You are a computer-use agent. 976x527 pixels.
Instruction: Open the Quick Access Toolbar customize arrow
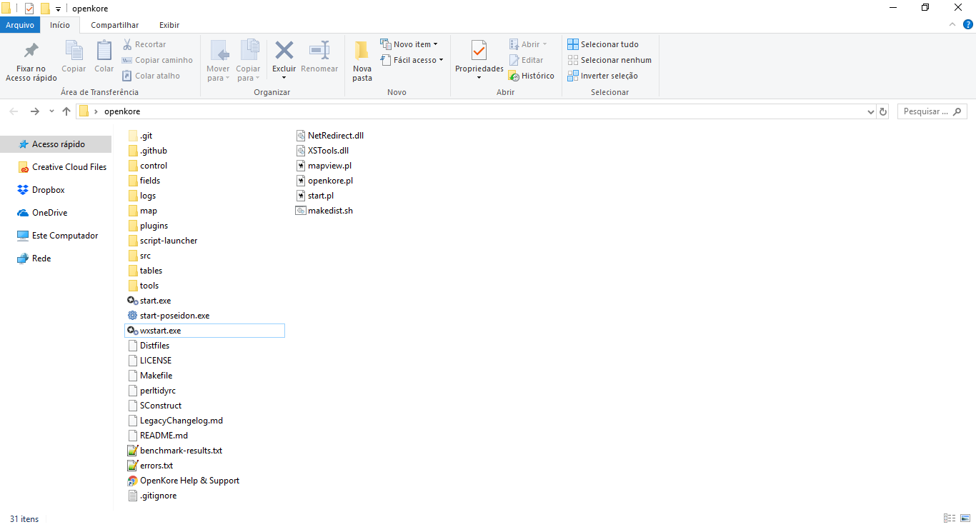[x=58, y=9]
